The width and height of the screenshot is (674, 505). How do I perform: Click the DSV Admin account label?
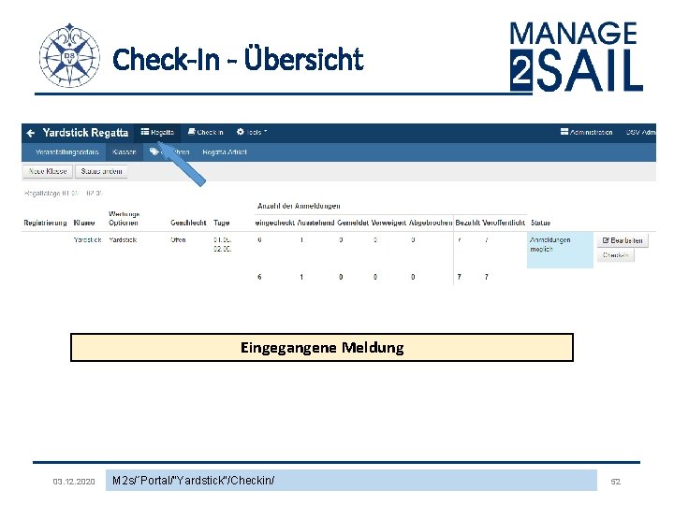tap(641, 132)
